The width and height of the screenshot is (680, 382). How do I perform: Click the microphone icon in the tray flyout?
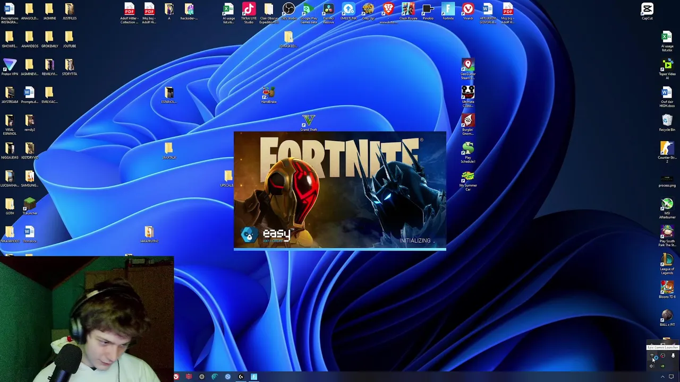[673, 356]
